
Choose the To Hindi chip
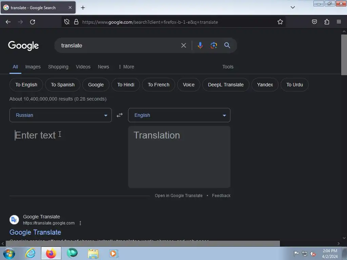coord(126,85)
